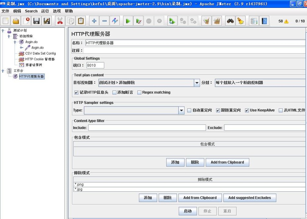Click the New test plan toolbar icon
Image resolution: width=307 pixels, height=219 pixels.
(6, 21)
